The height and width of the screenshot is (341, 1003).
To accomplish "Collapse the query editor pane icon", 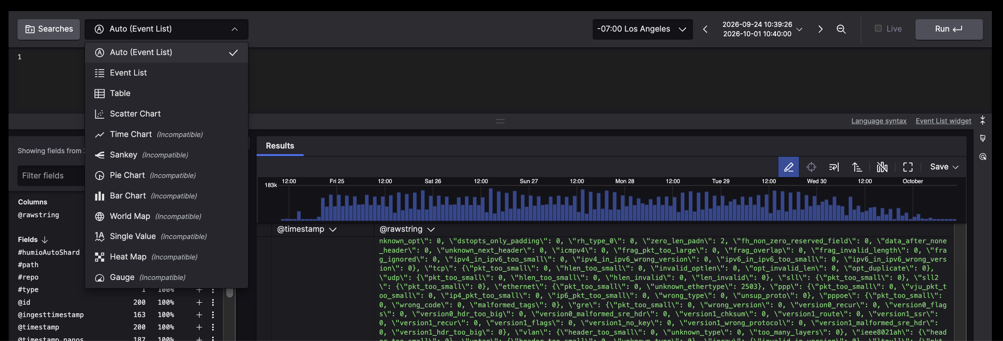I will (983, 120).
